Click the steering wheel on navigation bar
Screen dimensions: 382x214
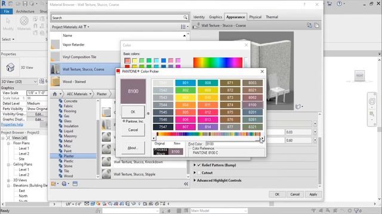click(372, 102)
